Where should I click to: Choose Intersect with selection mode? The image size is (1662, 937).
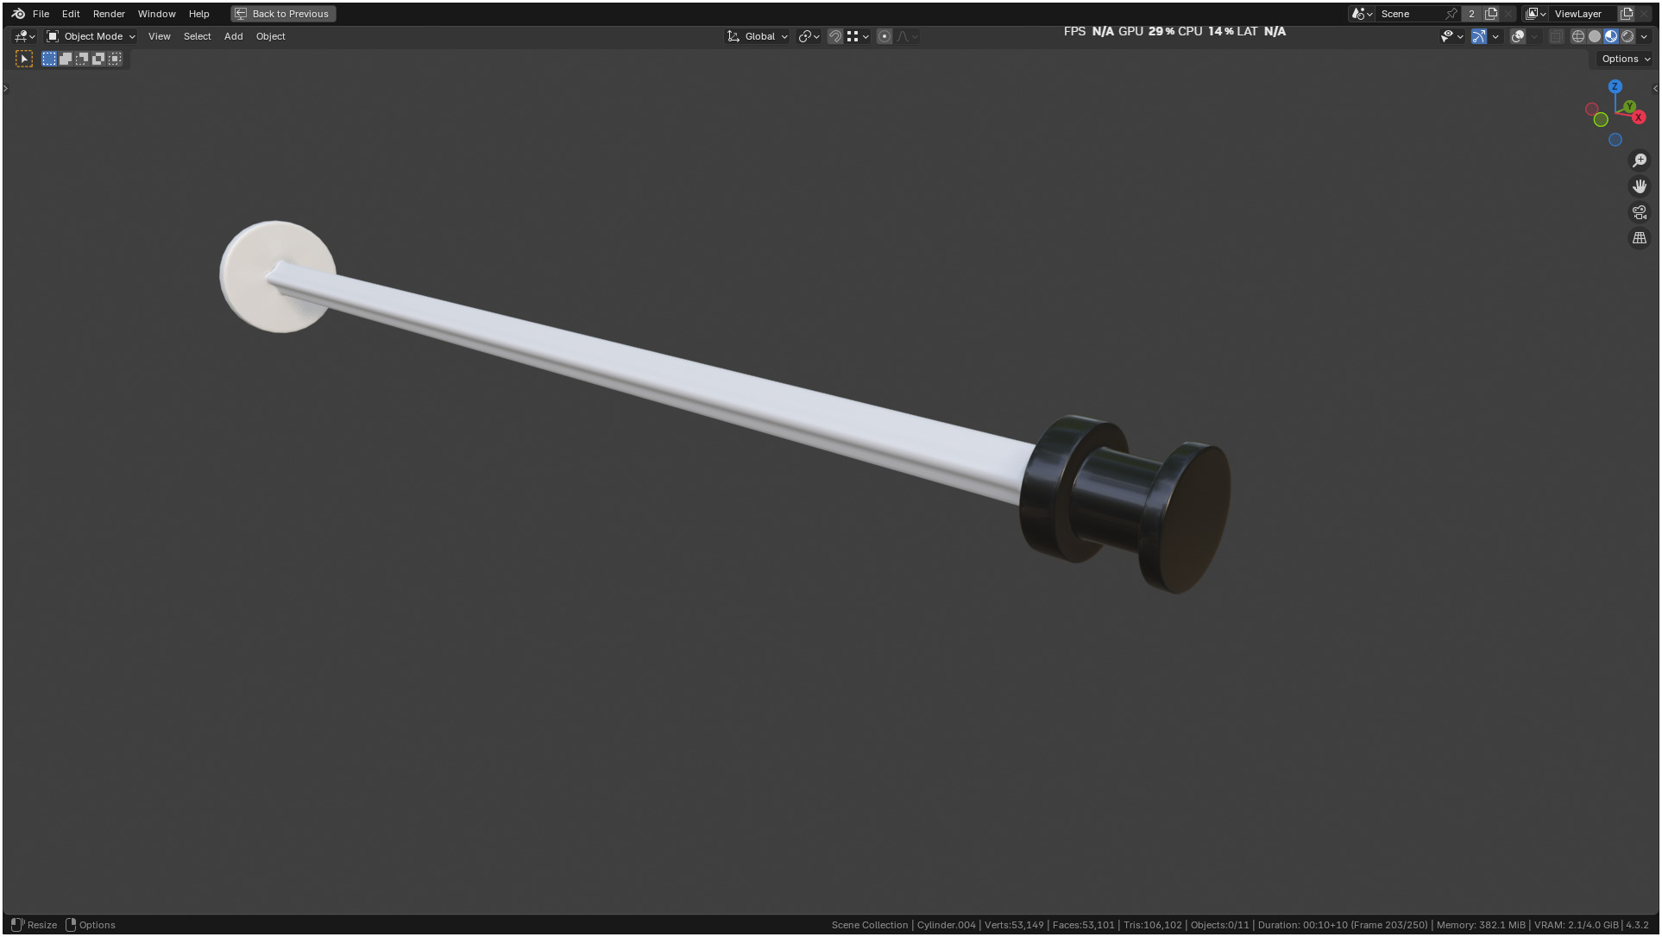coord(115,59)
